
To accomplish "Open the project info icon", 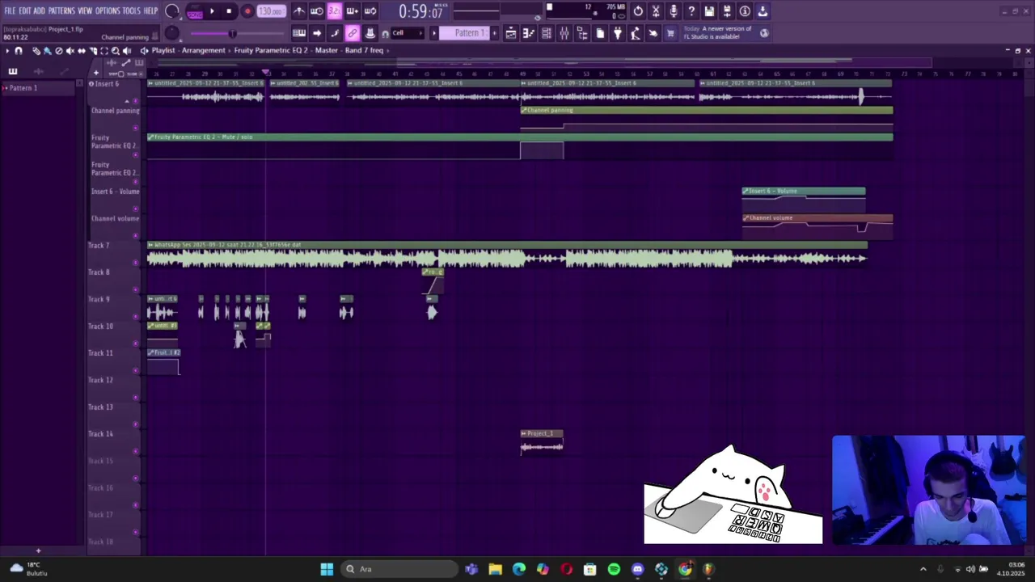I will 745,11.
